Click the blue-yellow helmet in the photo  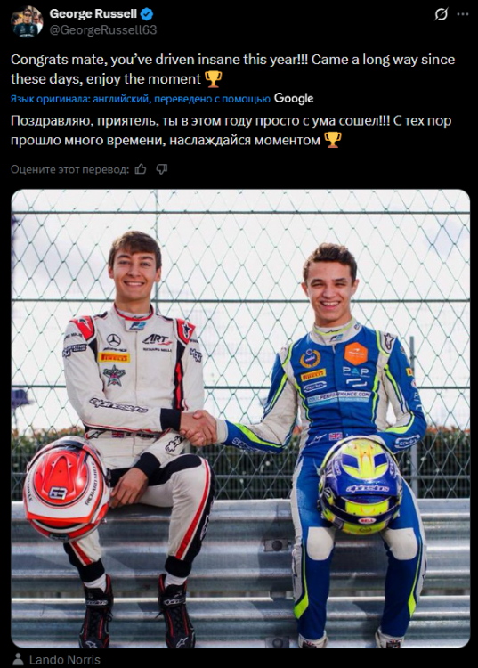coord(361,486)
